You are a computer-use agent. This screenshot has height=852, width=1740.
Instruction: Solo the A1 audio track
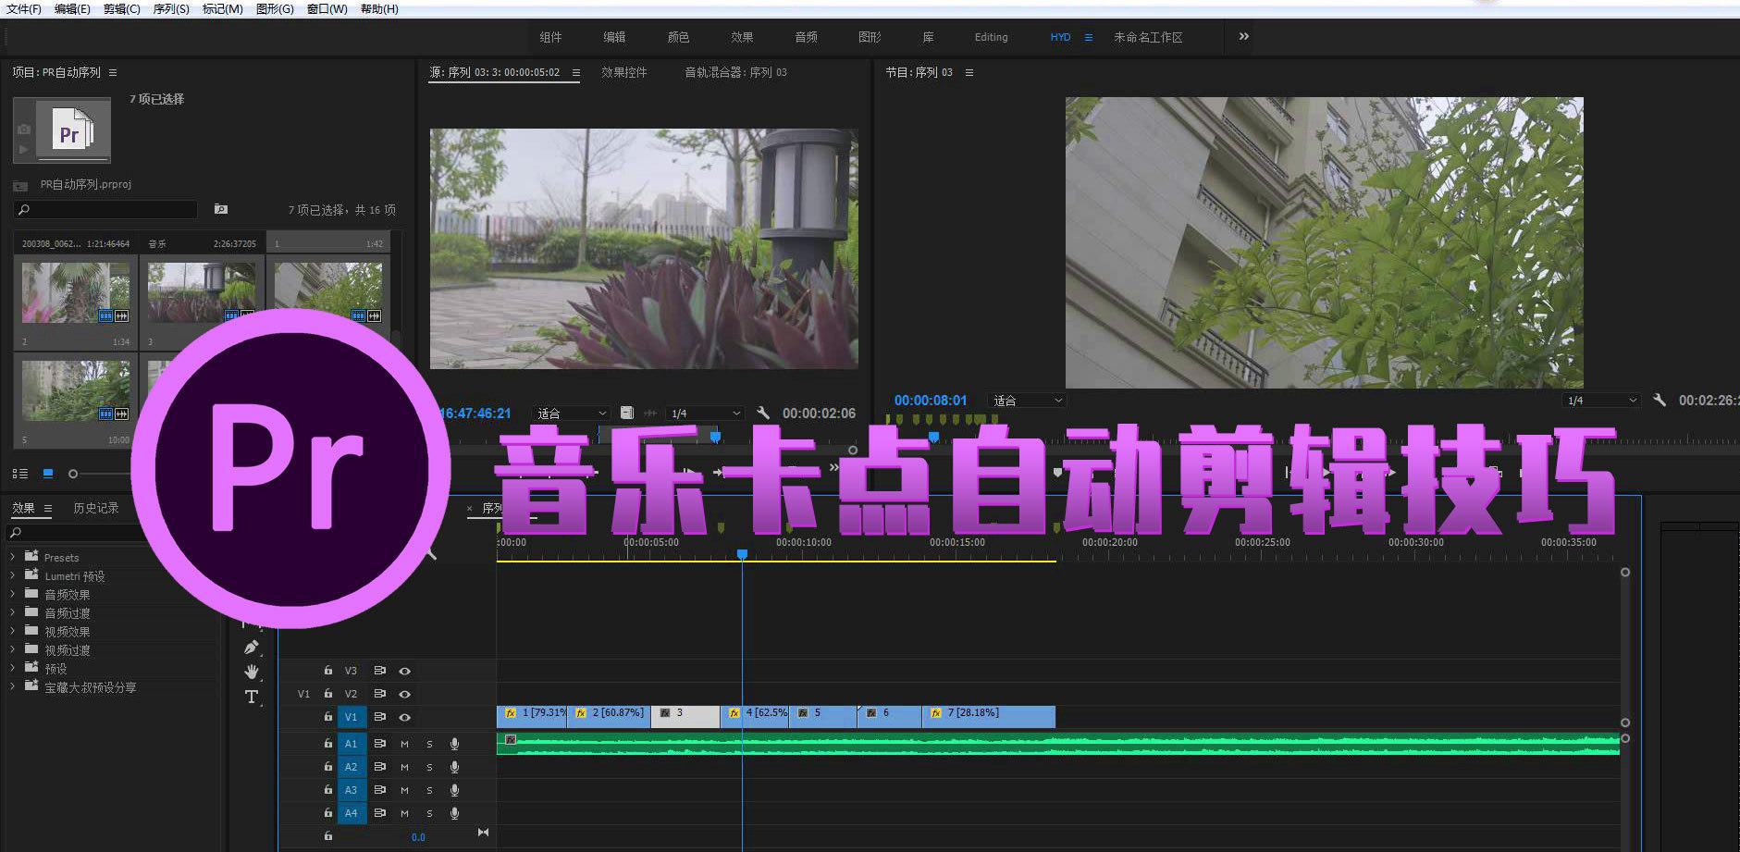click(x=429, y=744)
